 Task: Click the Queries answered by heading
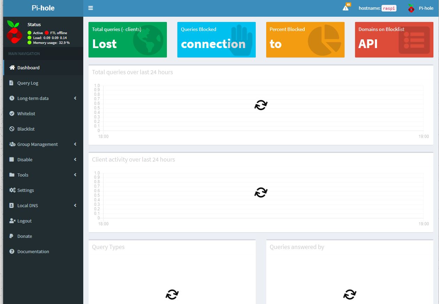pos(297,247)
